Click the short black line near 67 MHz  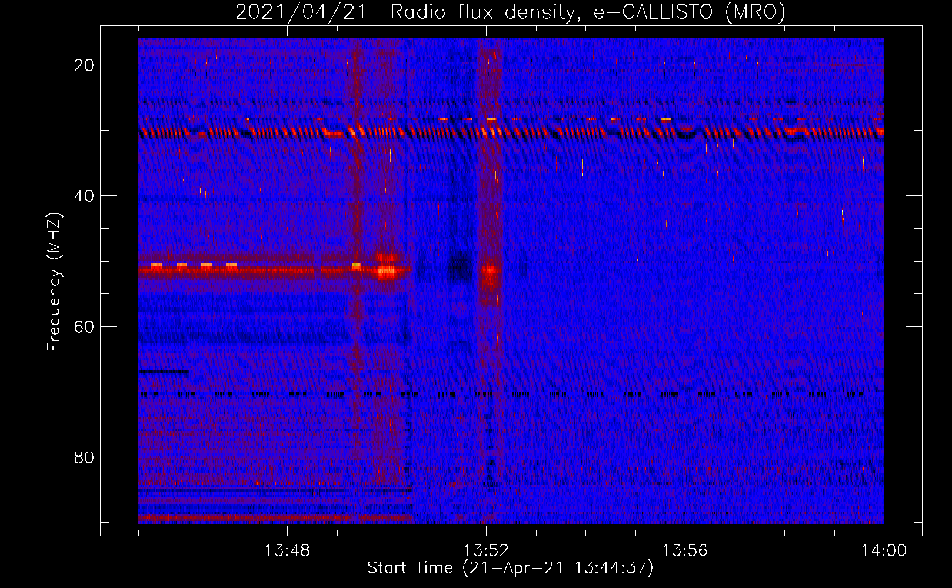click(164, 372)
